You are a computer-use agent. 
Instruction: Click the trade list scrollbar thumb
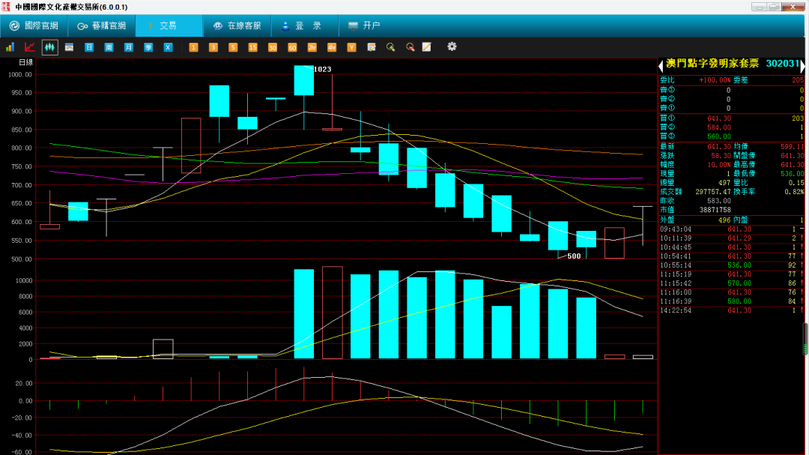805,339
